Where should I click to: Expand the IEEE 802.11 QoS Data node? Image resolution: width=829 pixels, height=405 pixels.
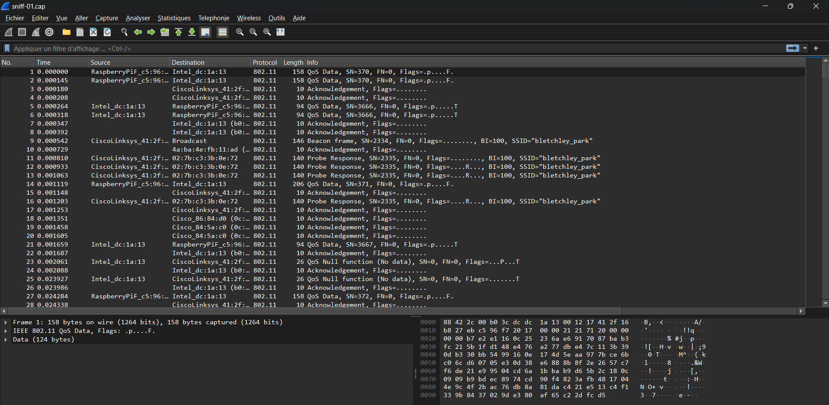tap(6, 331)
